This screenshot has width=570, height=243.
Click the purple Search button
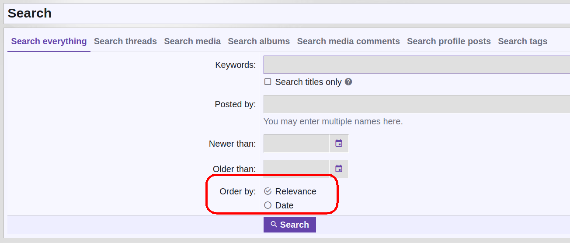pos(290,225)
